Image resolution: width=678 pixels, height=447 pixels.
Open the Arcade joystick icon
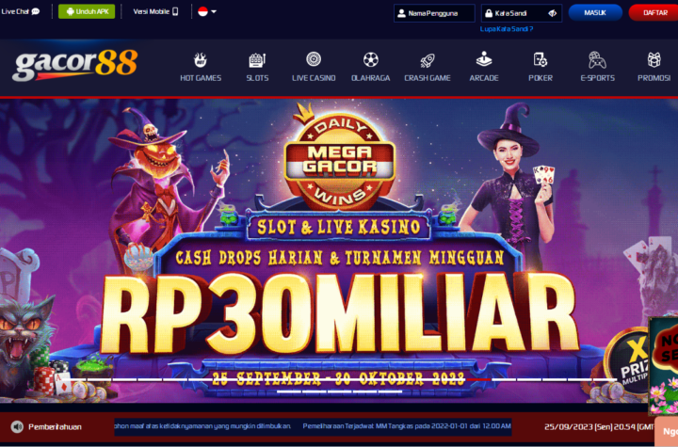coord(484,59)
